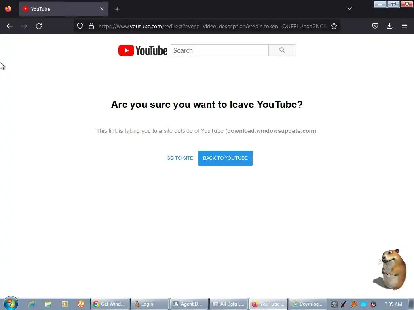The height and width of the screenshot is (310, 414).
Task: Open tracking protection shield icon
Action: point(80,26)
